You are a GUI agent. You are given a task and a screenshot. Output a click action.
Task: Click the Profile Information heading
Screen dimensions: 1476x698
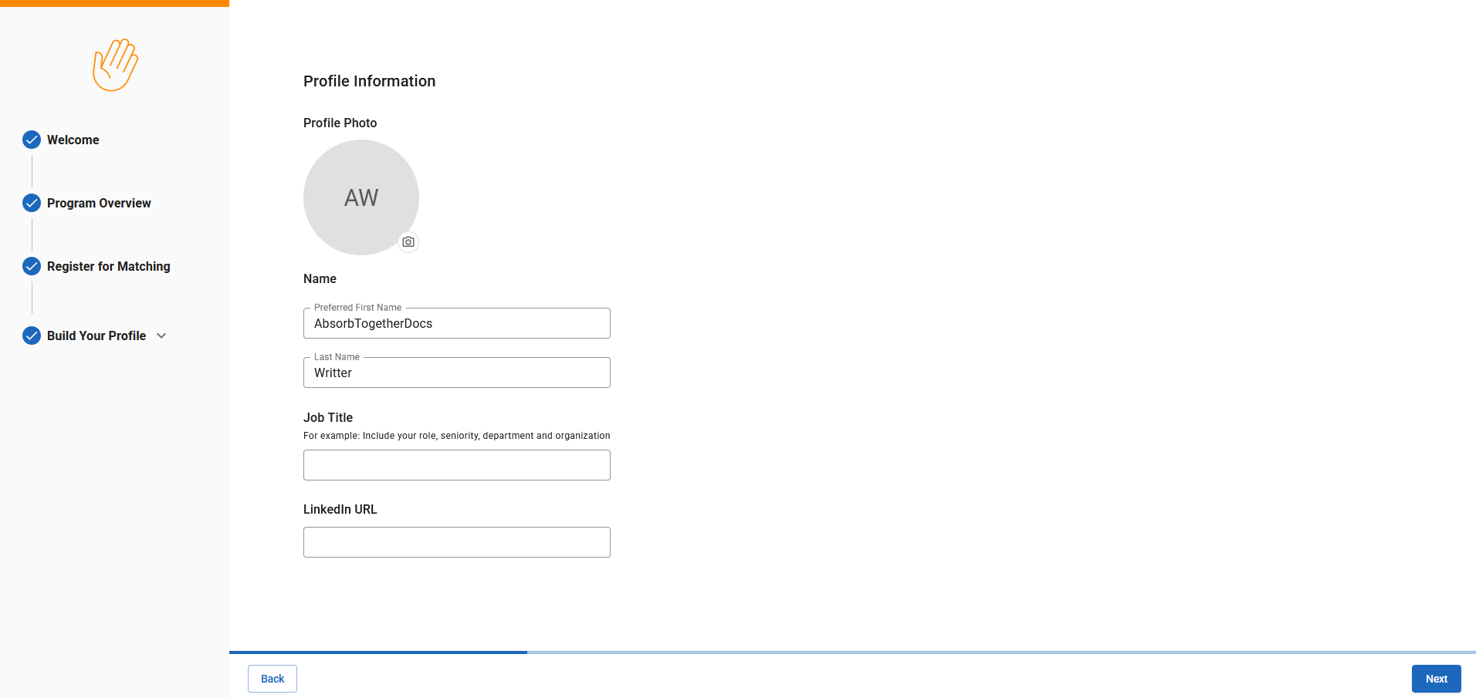click(369, 81)
